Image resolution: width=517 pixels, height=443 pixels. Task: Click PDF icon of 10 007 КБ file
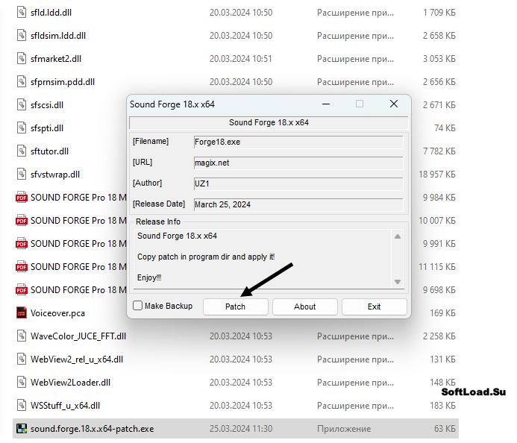[x=22, y=220]
